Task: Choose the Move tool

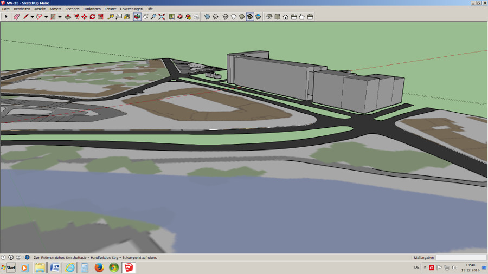Action: pos(84,17)
